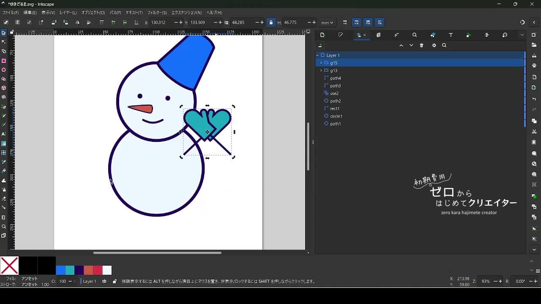Screen dimensions: 541x304
Task: Select the Ellipse tool in the toolbox
Action: coord(4,70)
